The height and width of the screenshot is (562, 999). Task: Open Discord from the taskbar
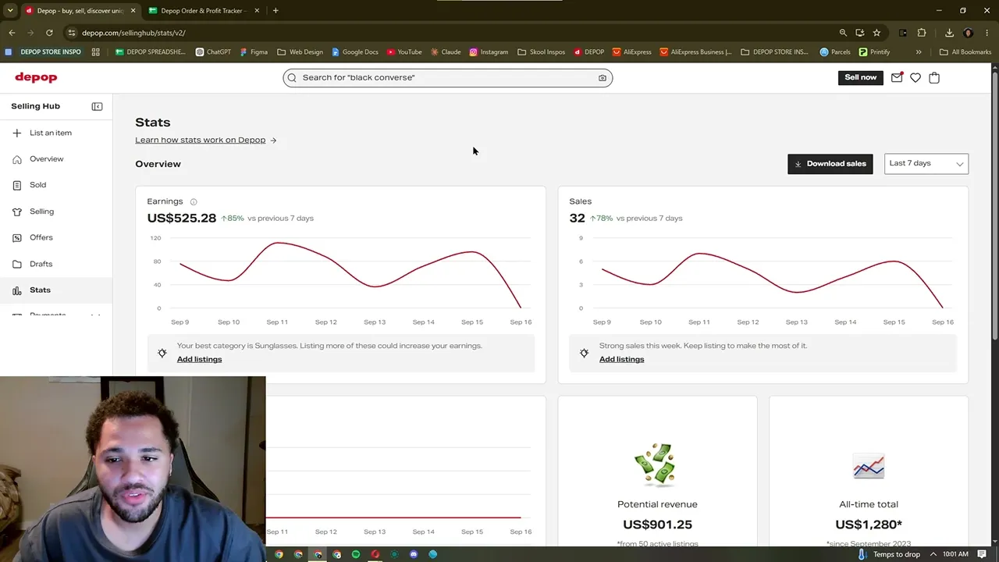[x=414, y=554]
